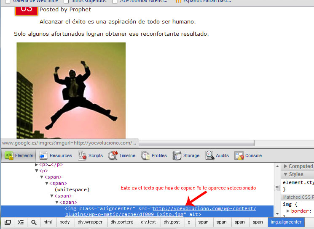Click the 'Solo algunos afortunados' sentence
Image resolution: width=314 pixels, height=229 pixels.
pyautogui.click(x=111, y=34)
